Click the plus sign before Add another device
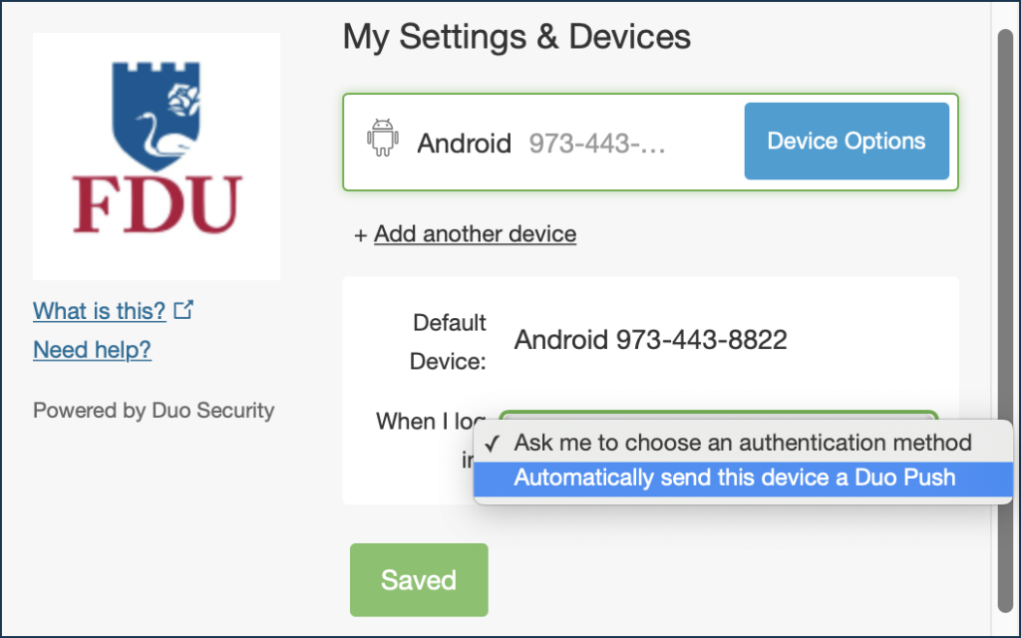This screenshot has height=638, width=1021. click(361, 235)
